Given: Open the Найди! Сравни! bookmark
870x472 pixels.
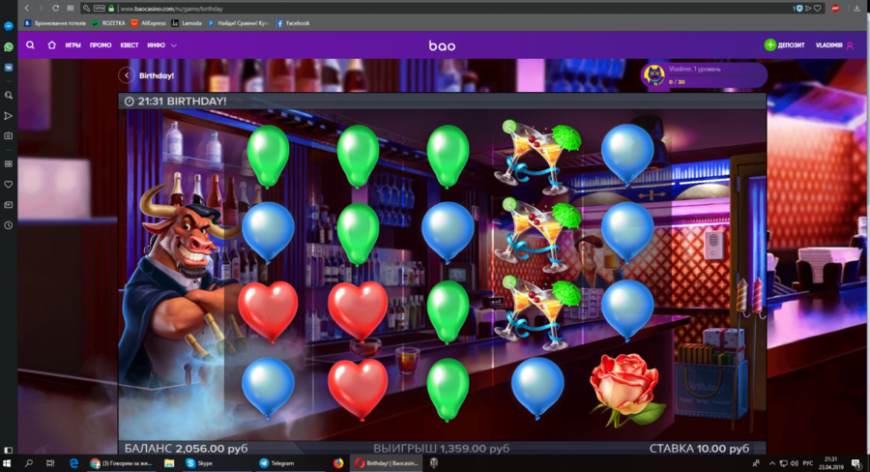Looking at the screenshot, I should click(238, 23).
